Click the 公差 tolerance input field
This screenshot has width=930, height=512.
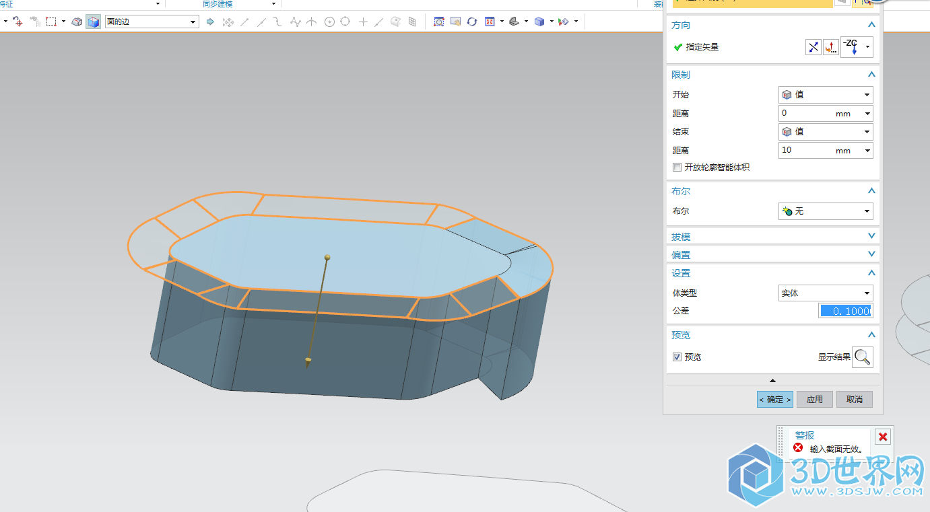point(846,311)
